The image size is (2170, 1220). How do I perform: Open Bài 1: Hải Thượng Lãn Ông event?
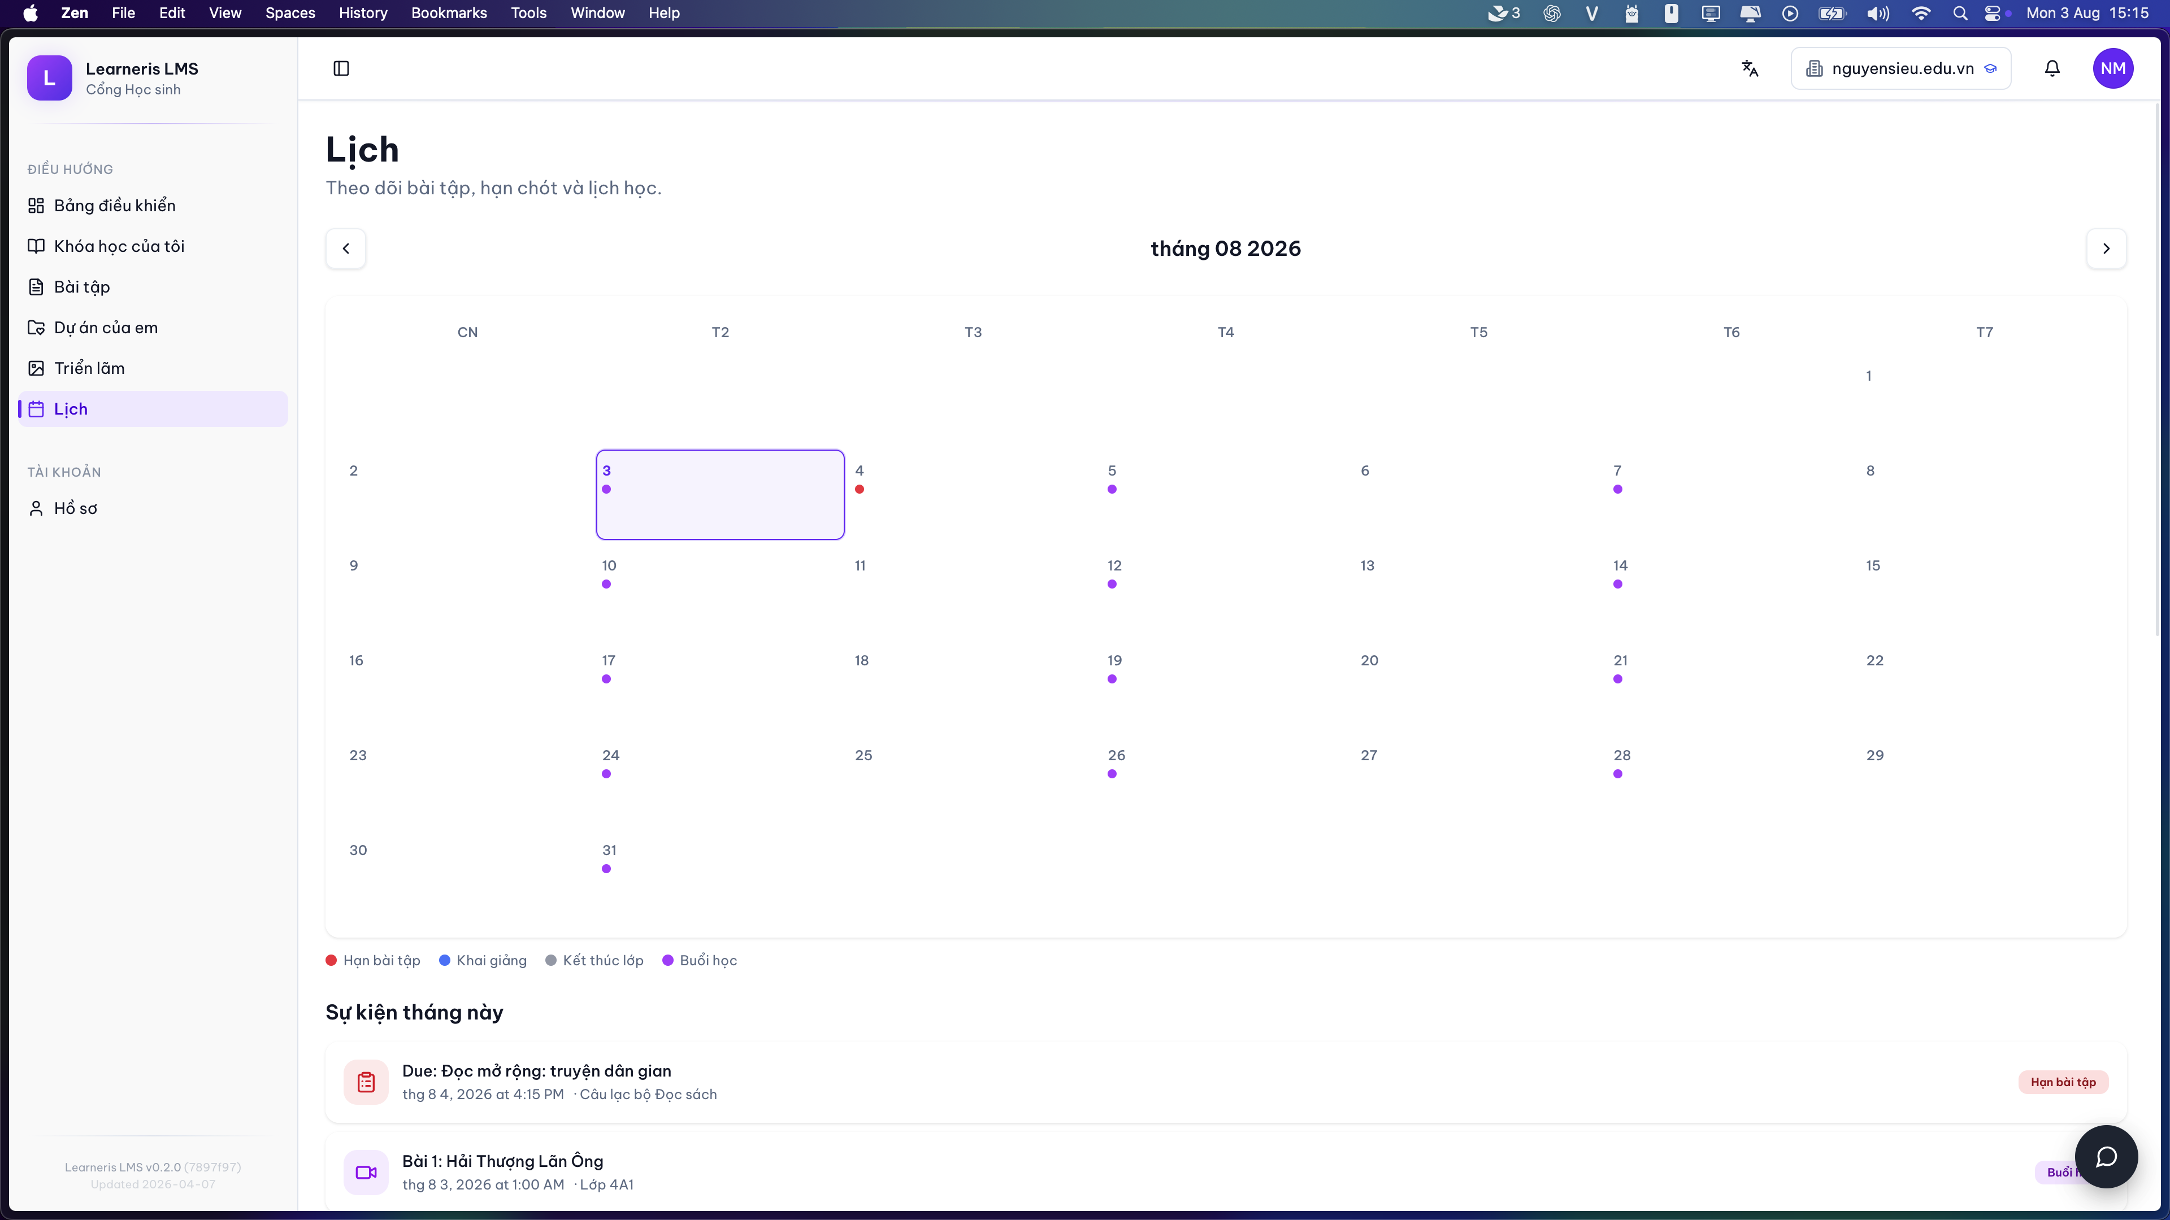pyautogui.click(x=1226, y=1172)
